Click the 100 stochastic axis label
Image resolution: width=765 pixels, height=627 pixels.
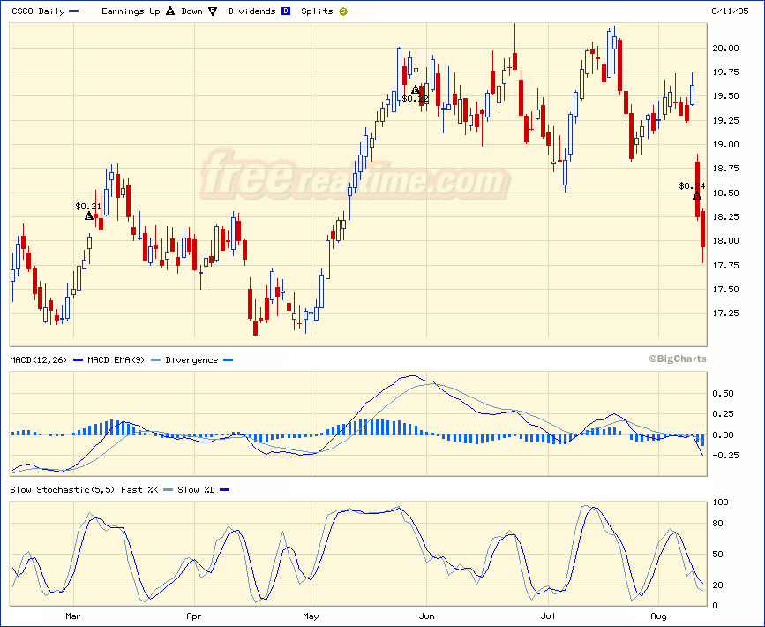[x=721, y=502]
